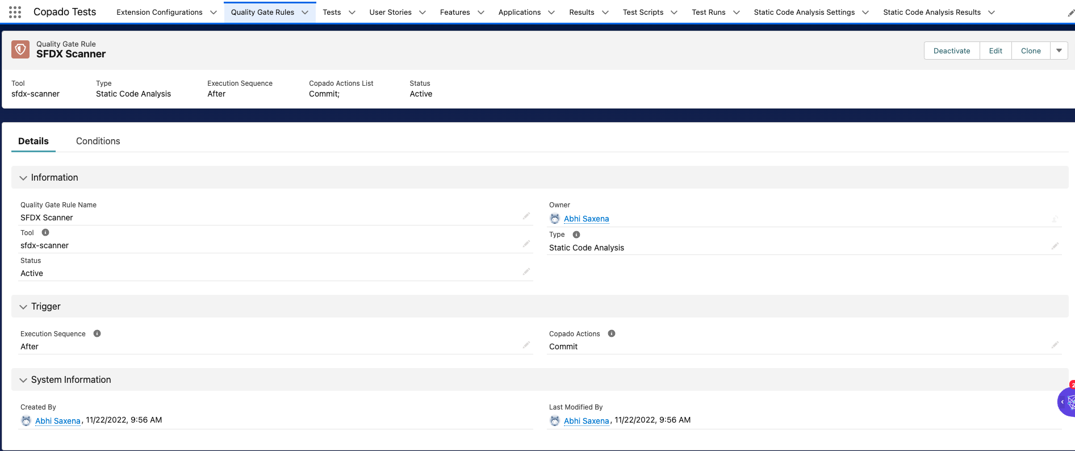Image resolution: width=1075 pixels, height=451 pixels.
Task: Go to Test Scripts tab
Action: click(643, 12)
